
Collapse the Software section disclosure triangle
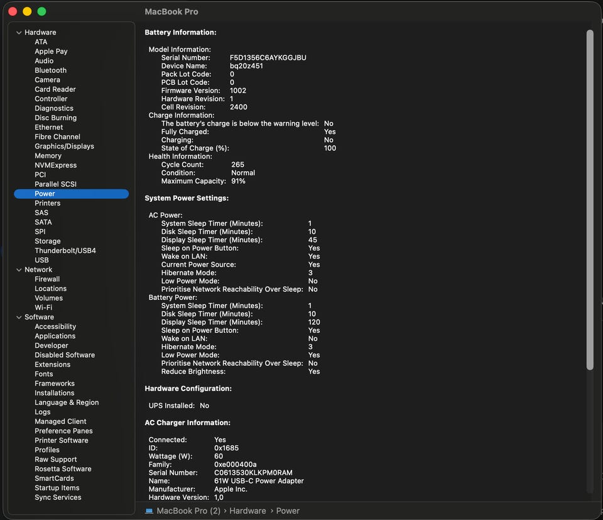(19, 318)
